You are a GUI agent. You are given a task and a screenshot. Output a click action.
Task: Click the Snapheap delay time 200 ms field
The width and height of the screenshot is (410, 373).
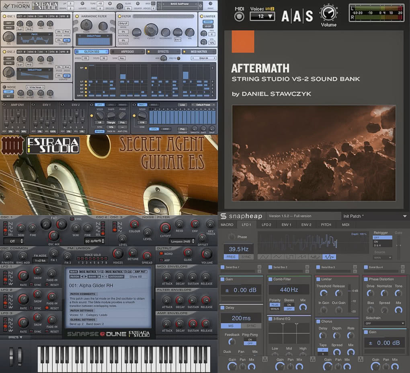[x=241, y=318]
